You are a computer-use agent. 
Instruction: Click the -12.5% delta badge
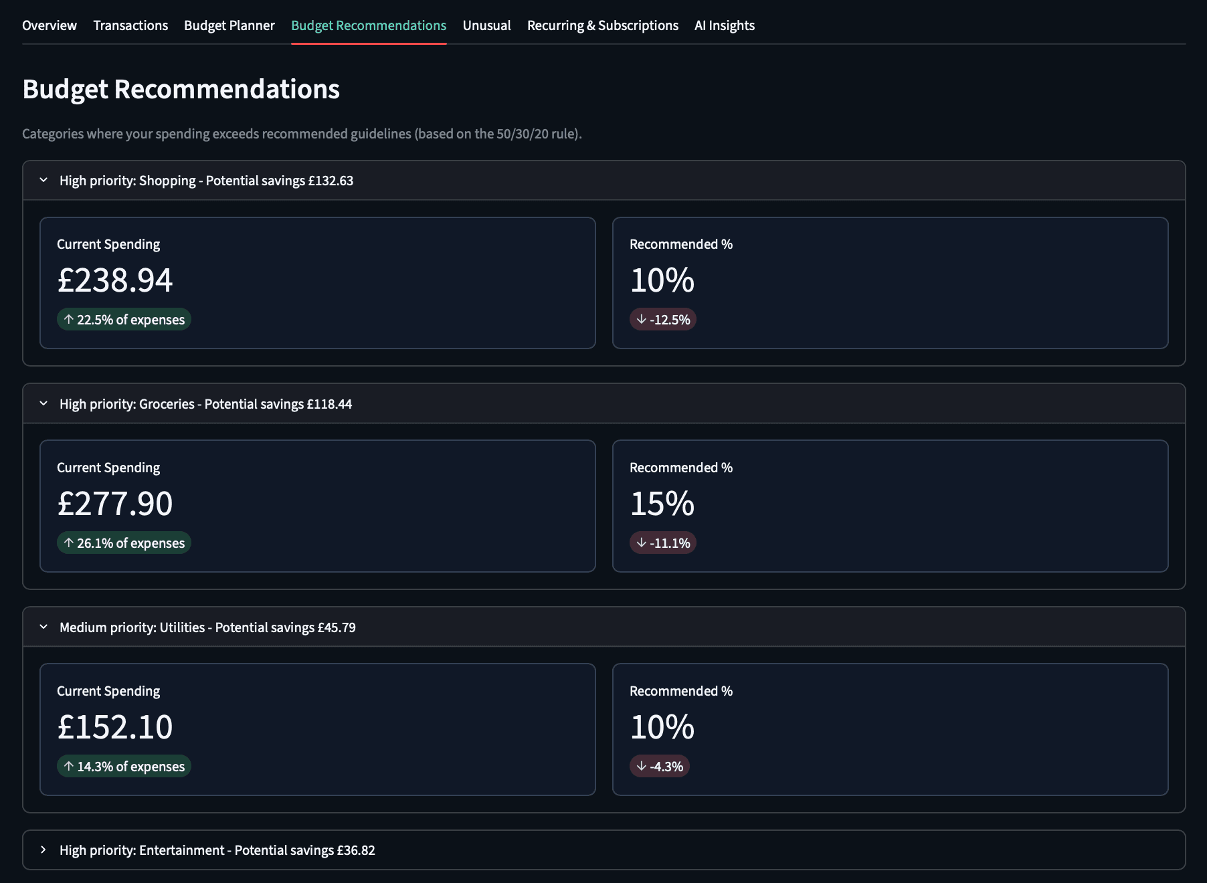[663, 319]
